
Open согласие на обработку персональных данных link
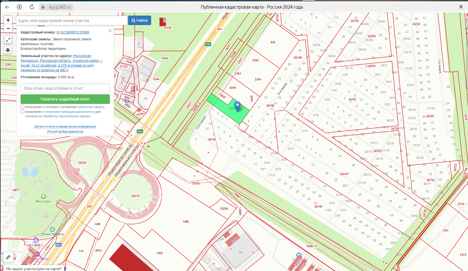click(x=58, y=116)
